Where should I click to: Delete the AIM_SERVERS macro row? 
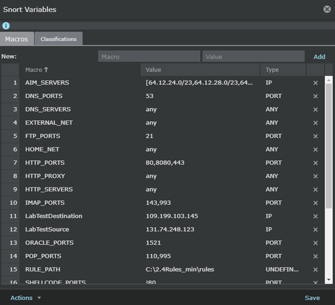click(315, 83)
